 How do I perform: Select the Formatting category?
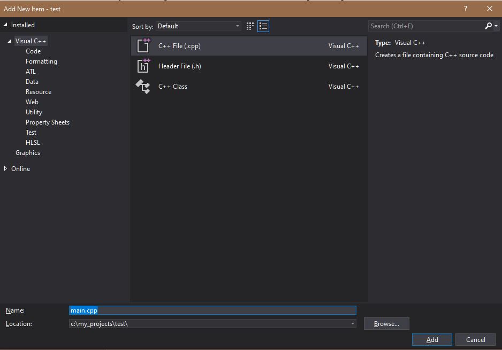coord(41,61)
